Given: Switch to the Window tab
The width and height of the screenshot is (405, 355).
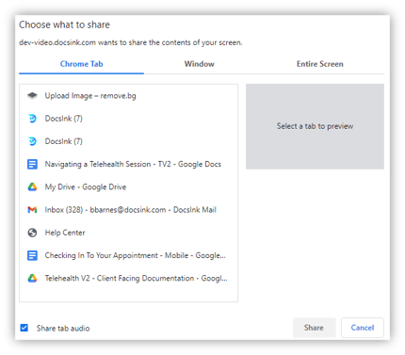Looking at the screenshot, I should click(x=199, y=64).
